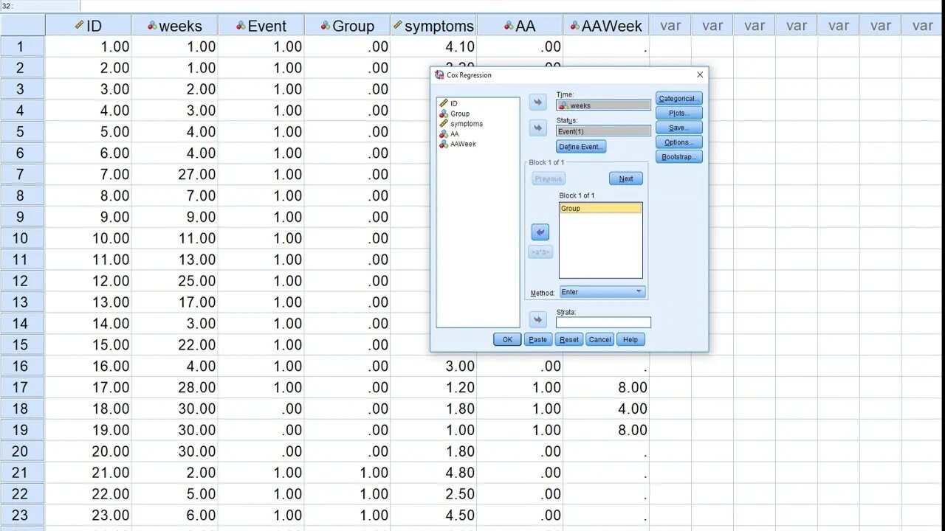Select the symptoms column header
Screen dimensions: 945x531
[x=434, y=26]
